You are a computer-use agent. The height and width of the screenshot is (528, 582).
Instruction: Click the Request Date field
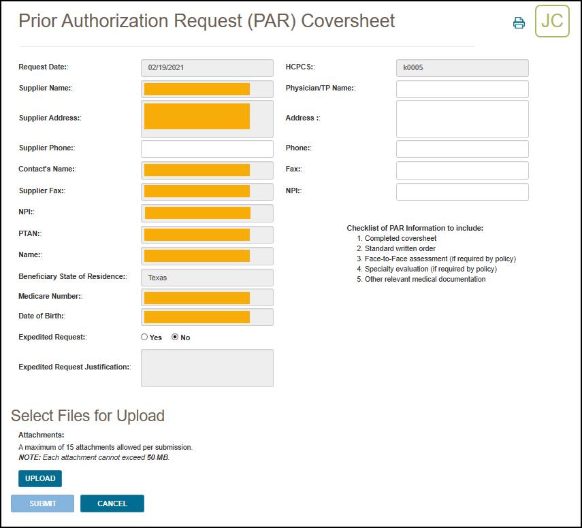[206, 67]
